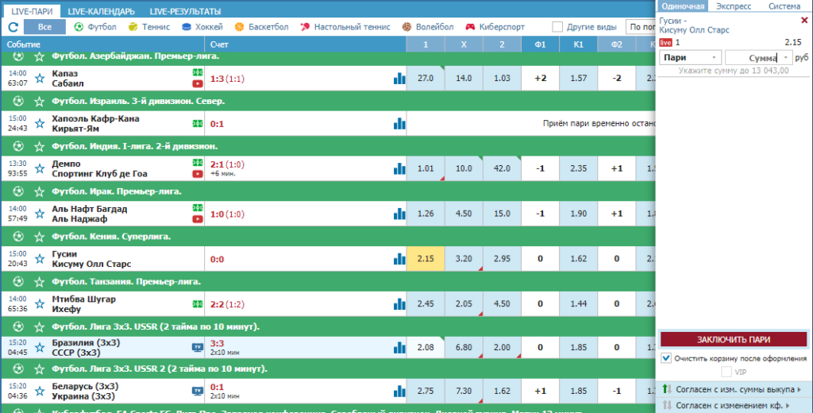
Task: Switch to Экспресс bet type tab
Action: click(x=733, y=6)
